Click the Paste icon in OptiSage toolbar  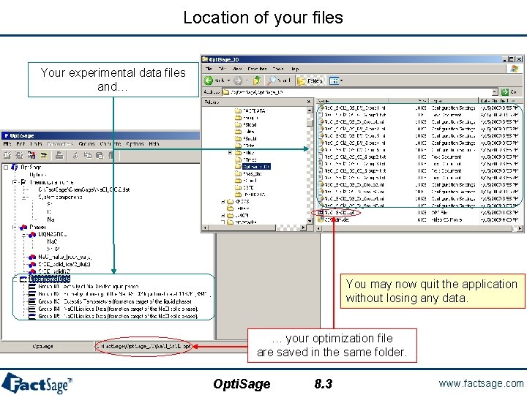(100, 155)
